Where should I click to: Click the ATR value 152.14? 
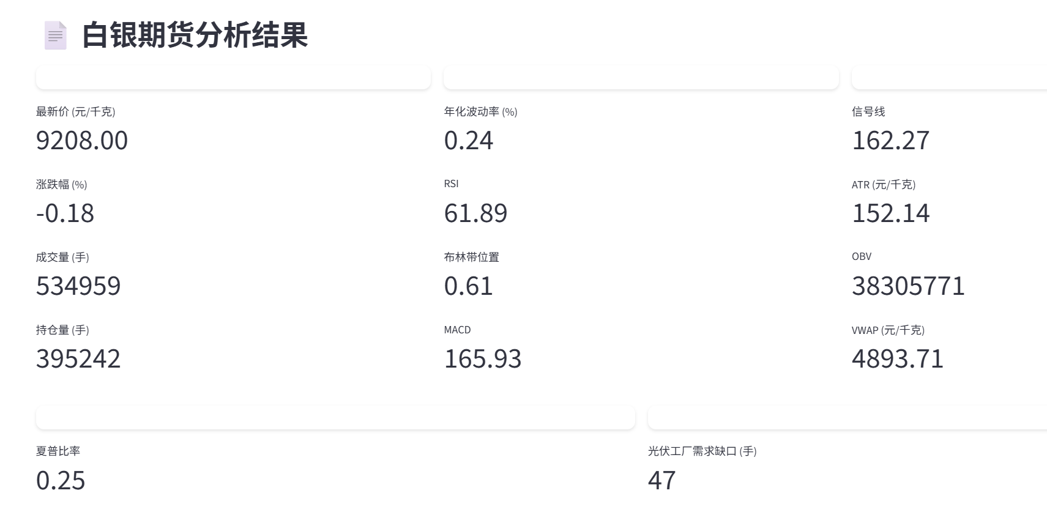click(891, 214)
